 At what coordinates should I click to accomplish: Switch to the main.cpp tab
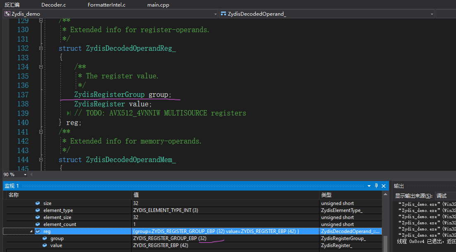[x=158, y=5]
